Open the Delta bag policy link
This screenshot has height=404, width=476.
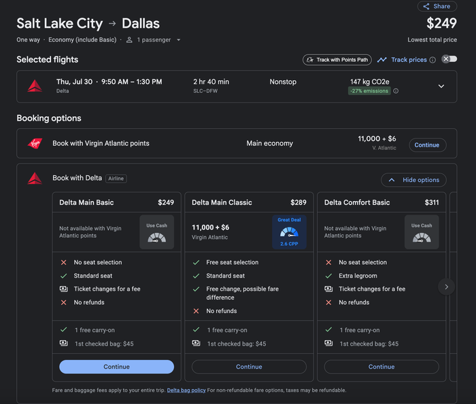[186, 390]
